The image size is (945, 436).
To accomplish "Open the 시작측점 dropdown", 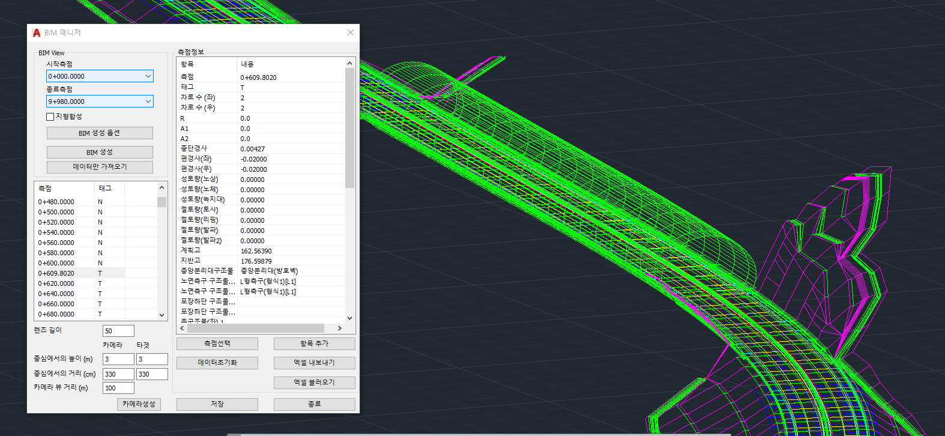I will tap(148, 76).
